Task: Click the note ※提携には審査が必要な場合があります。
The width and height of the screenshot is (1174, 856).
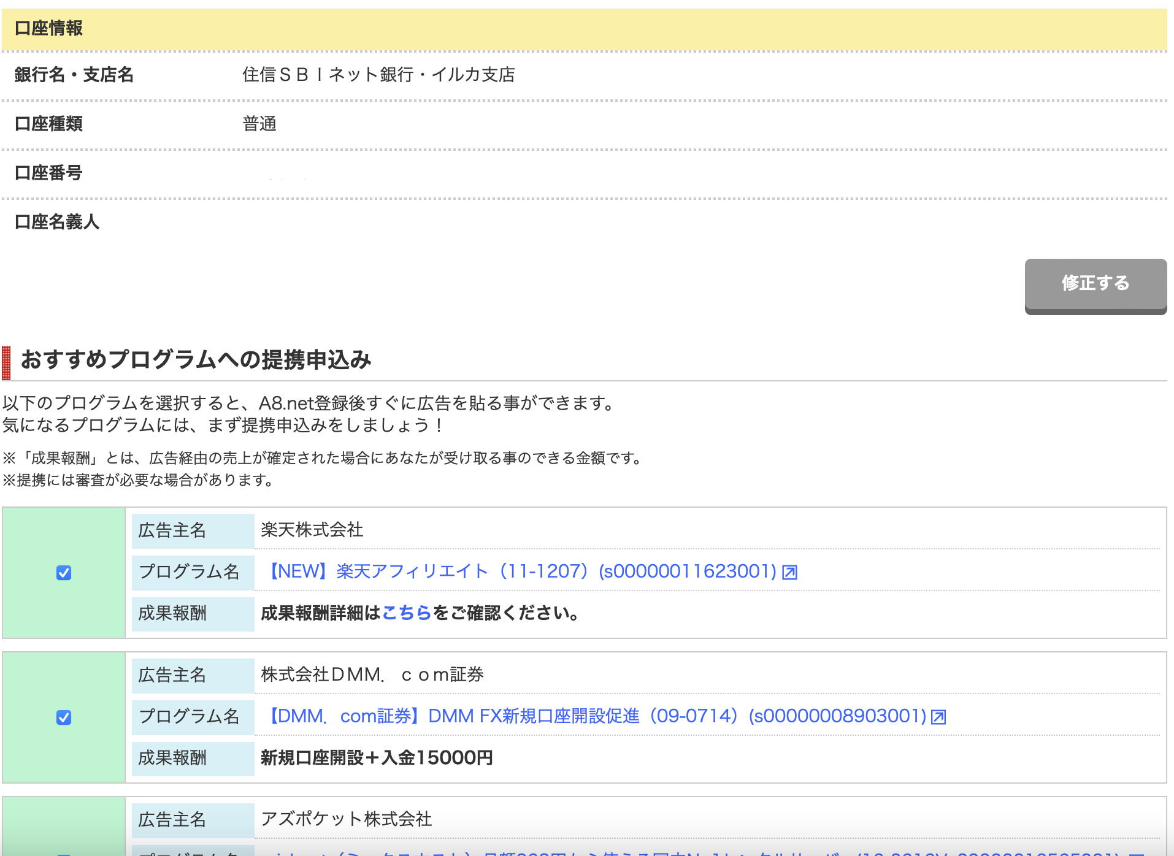Action: 139,480
